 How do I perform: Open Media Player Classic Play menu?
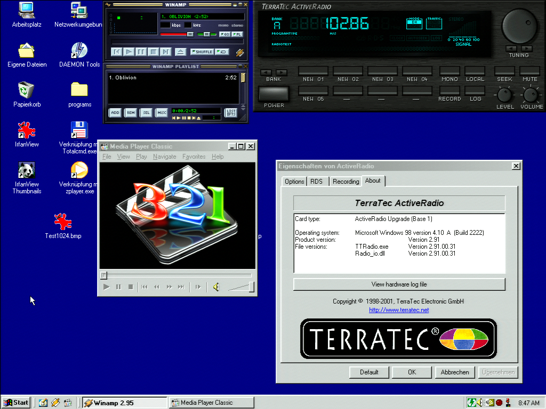click(x=141, y=157)
